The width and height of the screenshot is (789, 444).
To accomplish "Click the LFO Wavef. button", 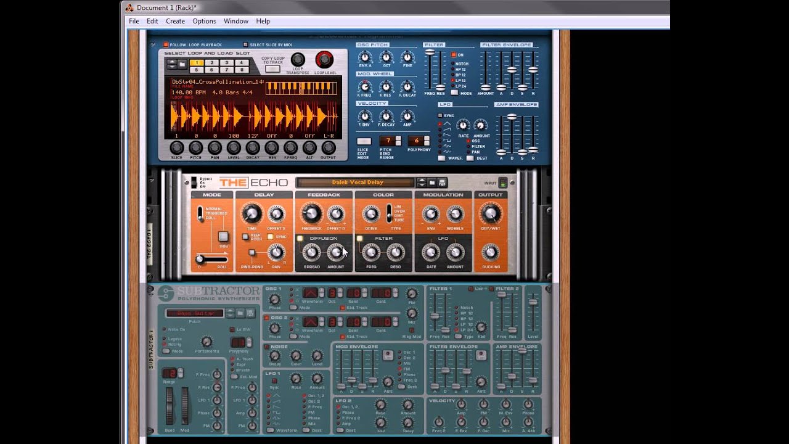I will coord(441,158).
